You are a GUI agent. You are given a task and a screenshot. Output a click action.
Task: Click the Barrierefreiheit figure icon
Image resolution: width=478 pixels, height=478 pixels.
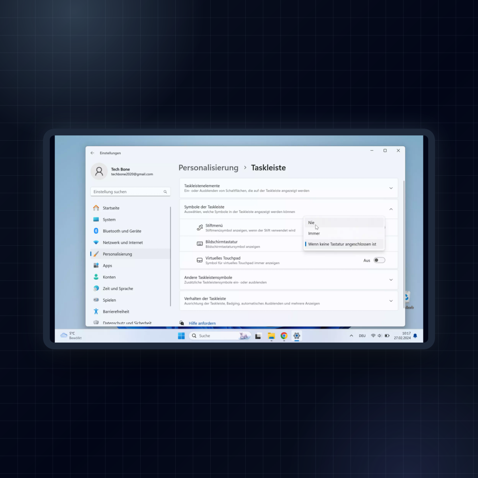click(x=96, y=311)
